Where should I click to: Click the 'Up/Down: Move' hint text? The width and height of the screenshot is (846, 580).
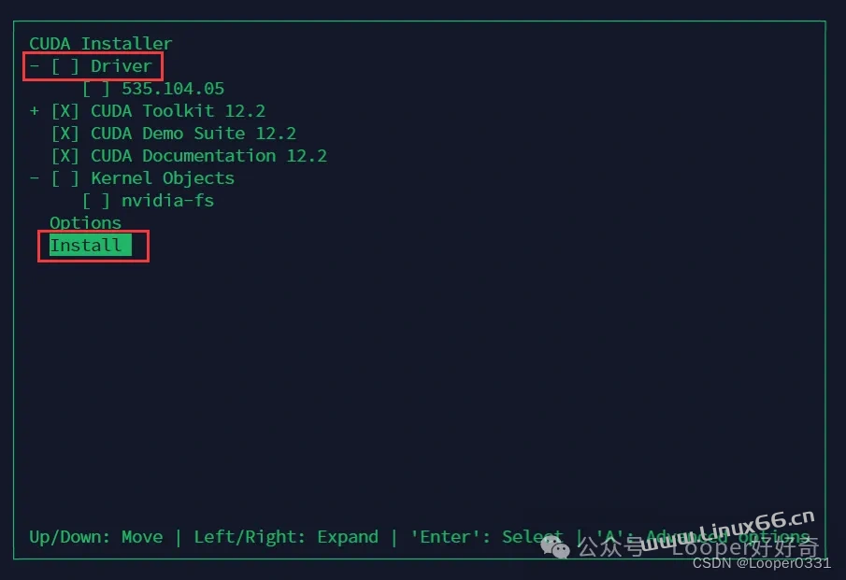(96, 537)
